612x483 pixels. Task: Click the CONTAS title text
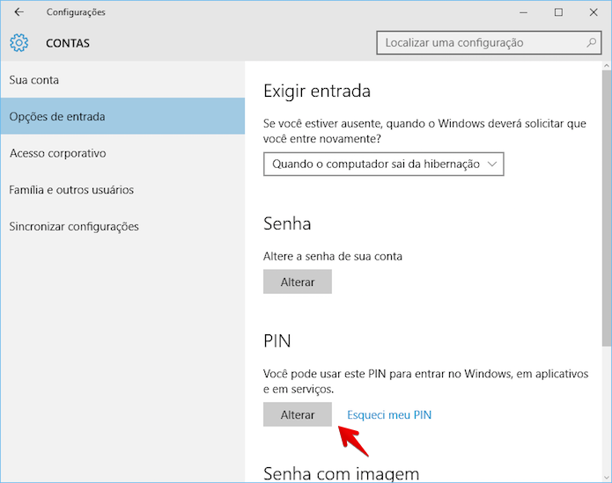pyautogui.click(x=68, y=43)
